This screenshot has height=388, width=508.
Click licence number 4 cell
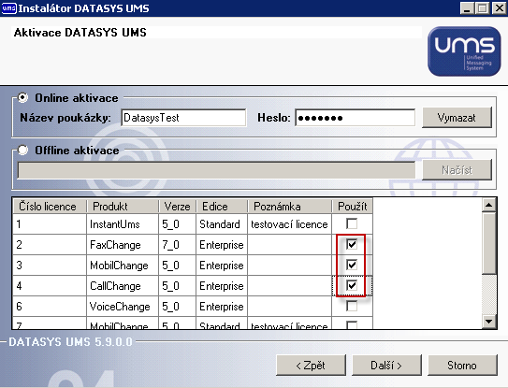pyautogui.click(x=50, y=286)
